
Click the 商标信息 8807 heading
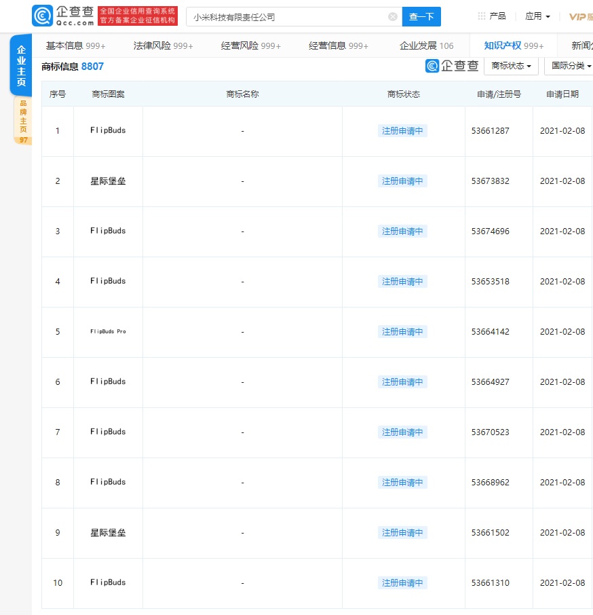click(73, 67)
